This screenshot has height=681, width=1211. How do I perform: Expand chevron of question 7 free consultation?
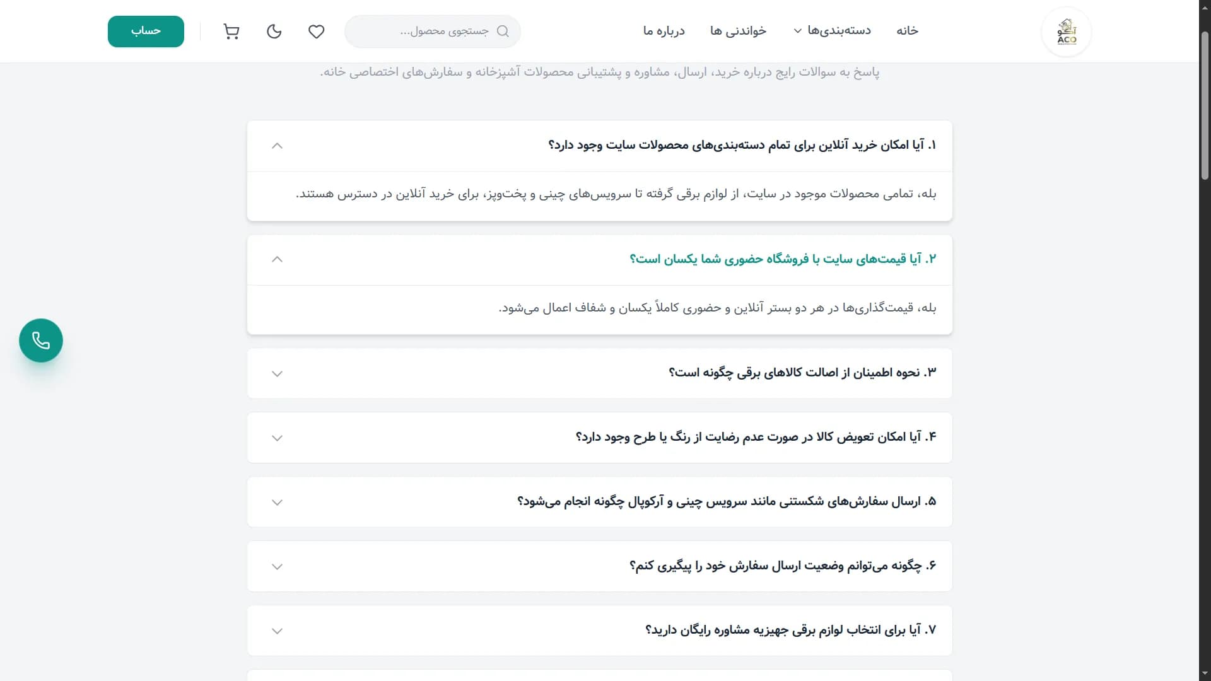pyautogui.click(x=277, y=631)
